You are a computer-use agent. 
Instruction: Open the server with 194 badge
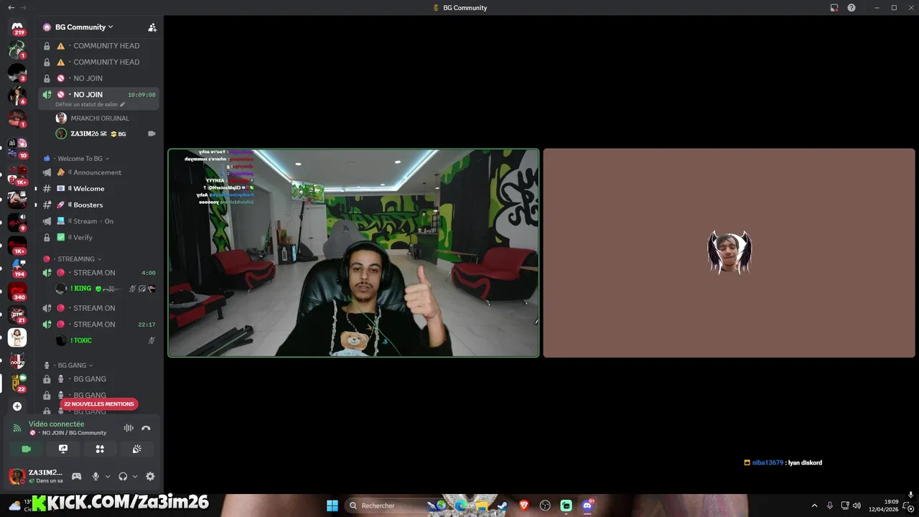tap(17, 268)
